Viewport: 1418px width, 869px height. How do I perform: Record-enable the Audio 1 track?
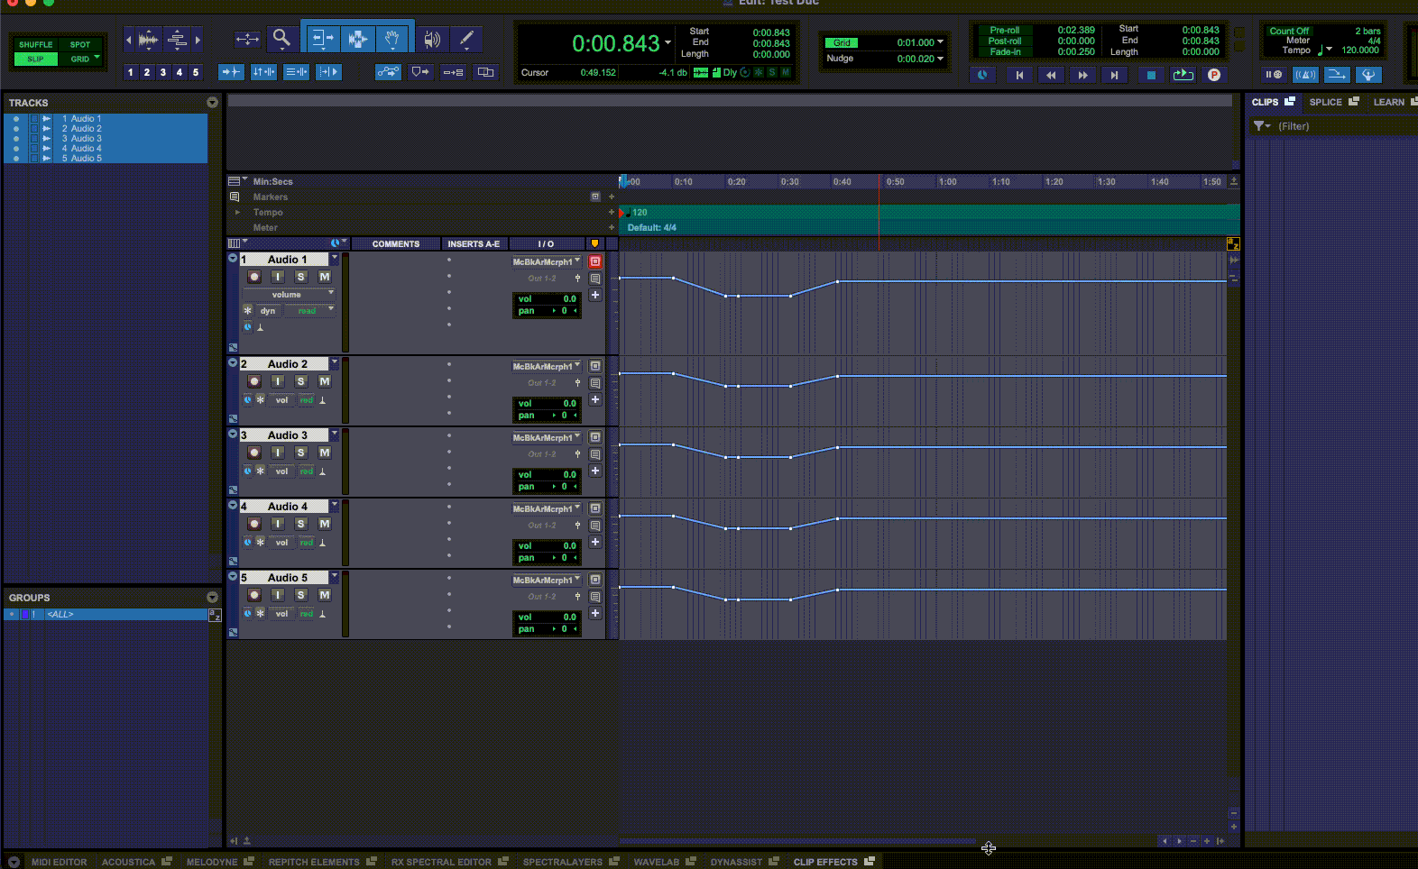pos(254,277)
